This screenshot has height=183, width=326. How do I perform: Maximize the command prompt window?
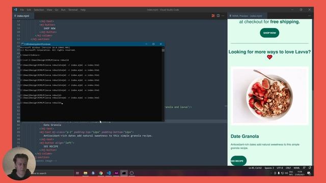point(153,44)
